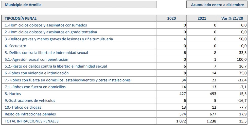Click the 2021 column header
This screenshot has height=126, width=248.
tap(202, 18)
